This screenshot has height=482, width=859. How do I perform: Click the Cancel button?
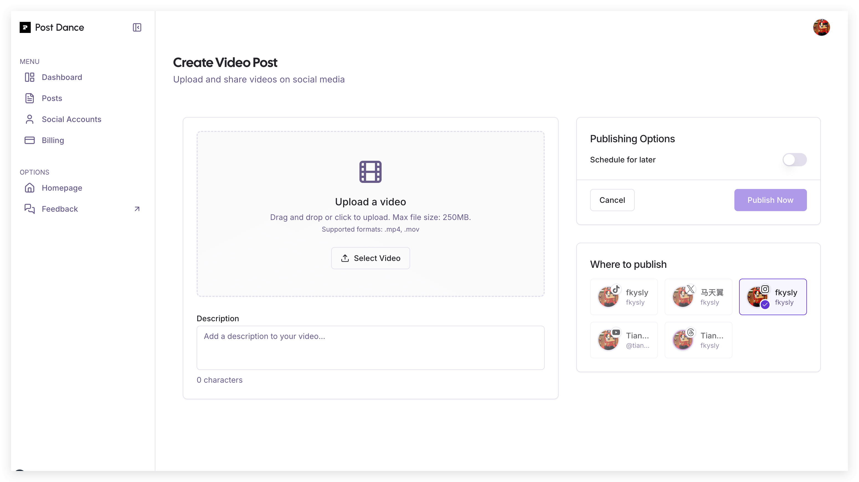pos(612,200)
